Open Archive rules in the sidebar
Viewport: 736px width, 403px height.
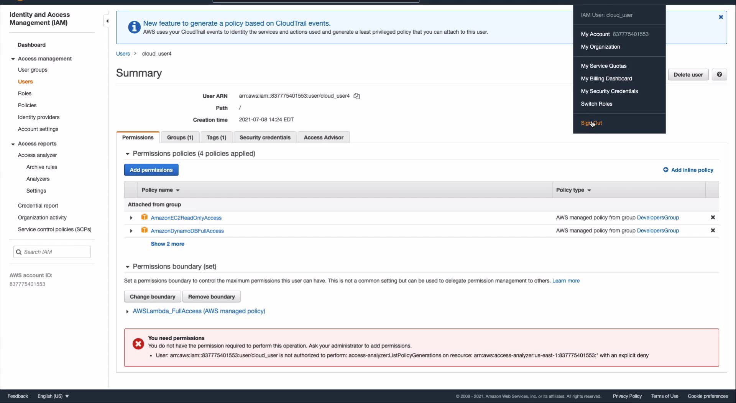[x=41, y=167]
